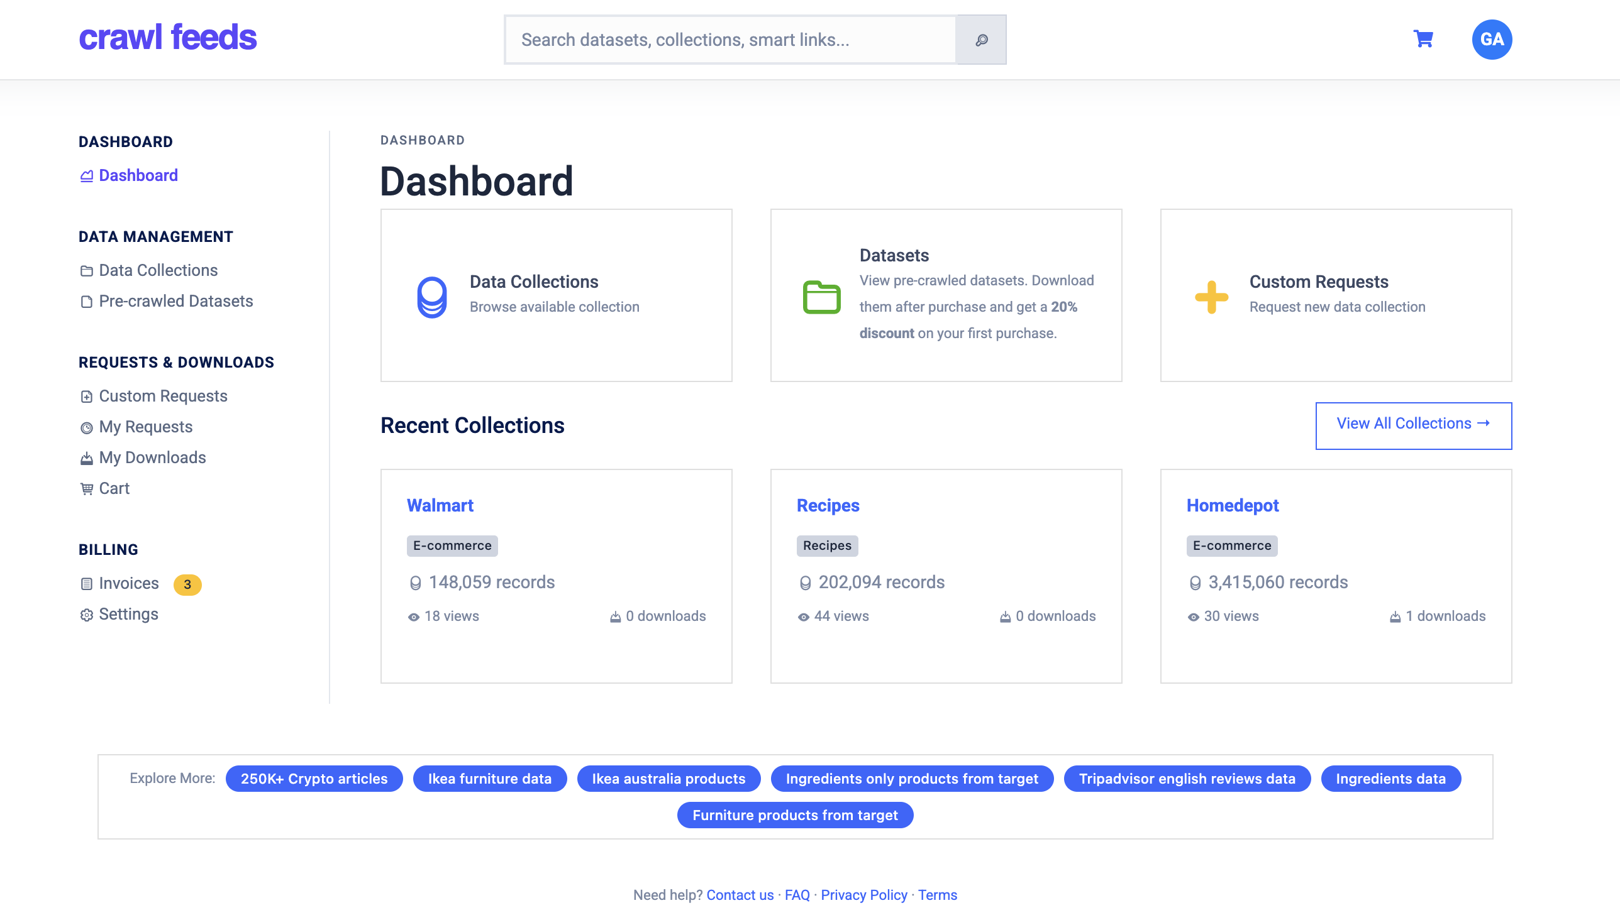Image resolution: width=1620 pixels, height=920 pixels.
Task: Click the Cart icon in the sidebar
Action: 87,488
